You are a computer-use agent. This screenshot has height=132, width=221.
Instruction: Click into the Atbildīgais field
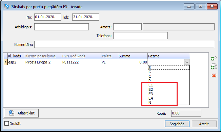click(x=61, y=27)
